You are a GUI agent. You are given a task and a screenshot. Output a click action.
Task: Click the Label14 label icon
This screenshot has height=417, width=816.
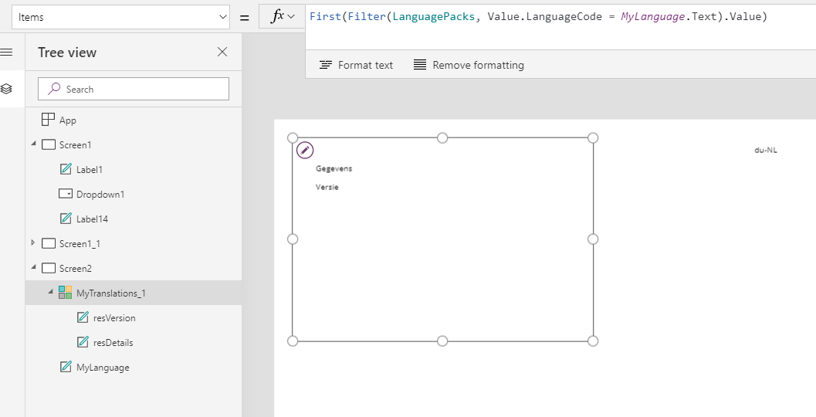click(x=66, y=219)
